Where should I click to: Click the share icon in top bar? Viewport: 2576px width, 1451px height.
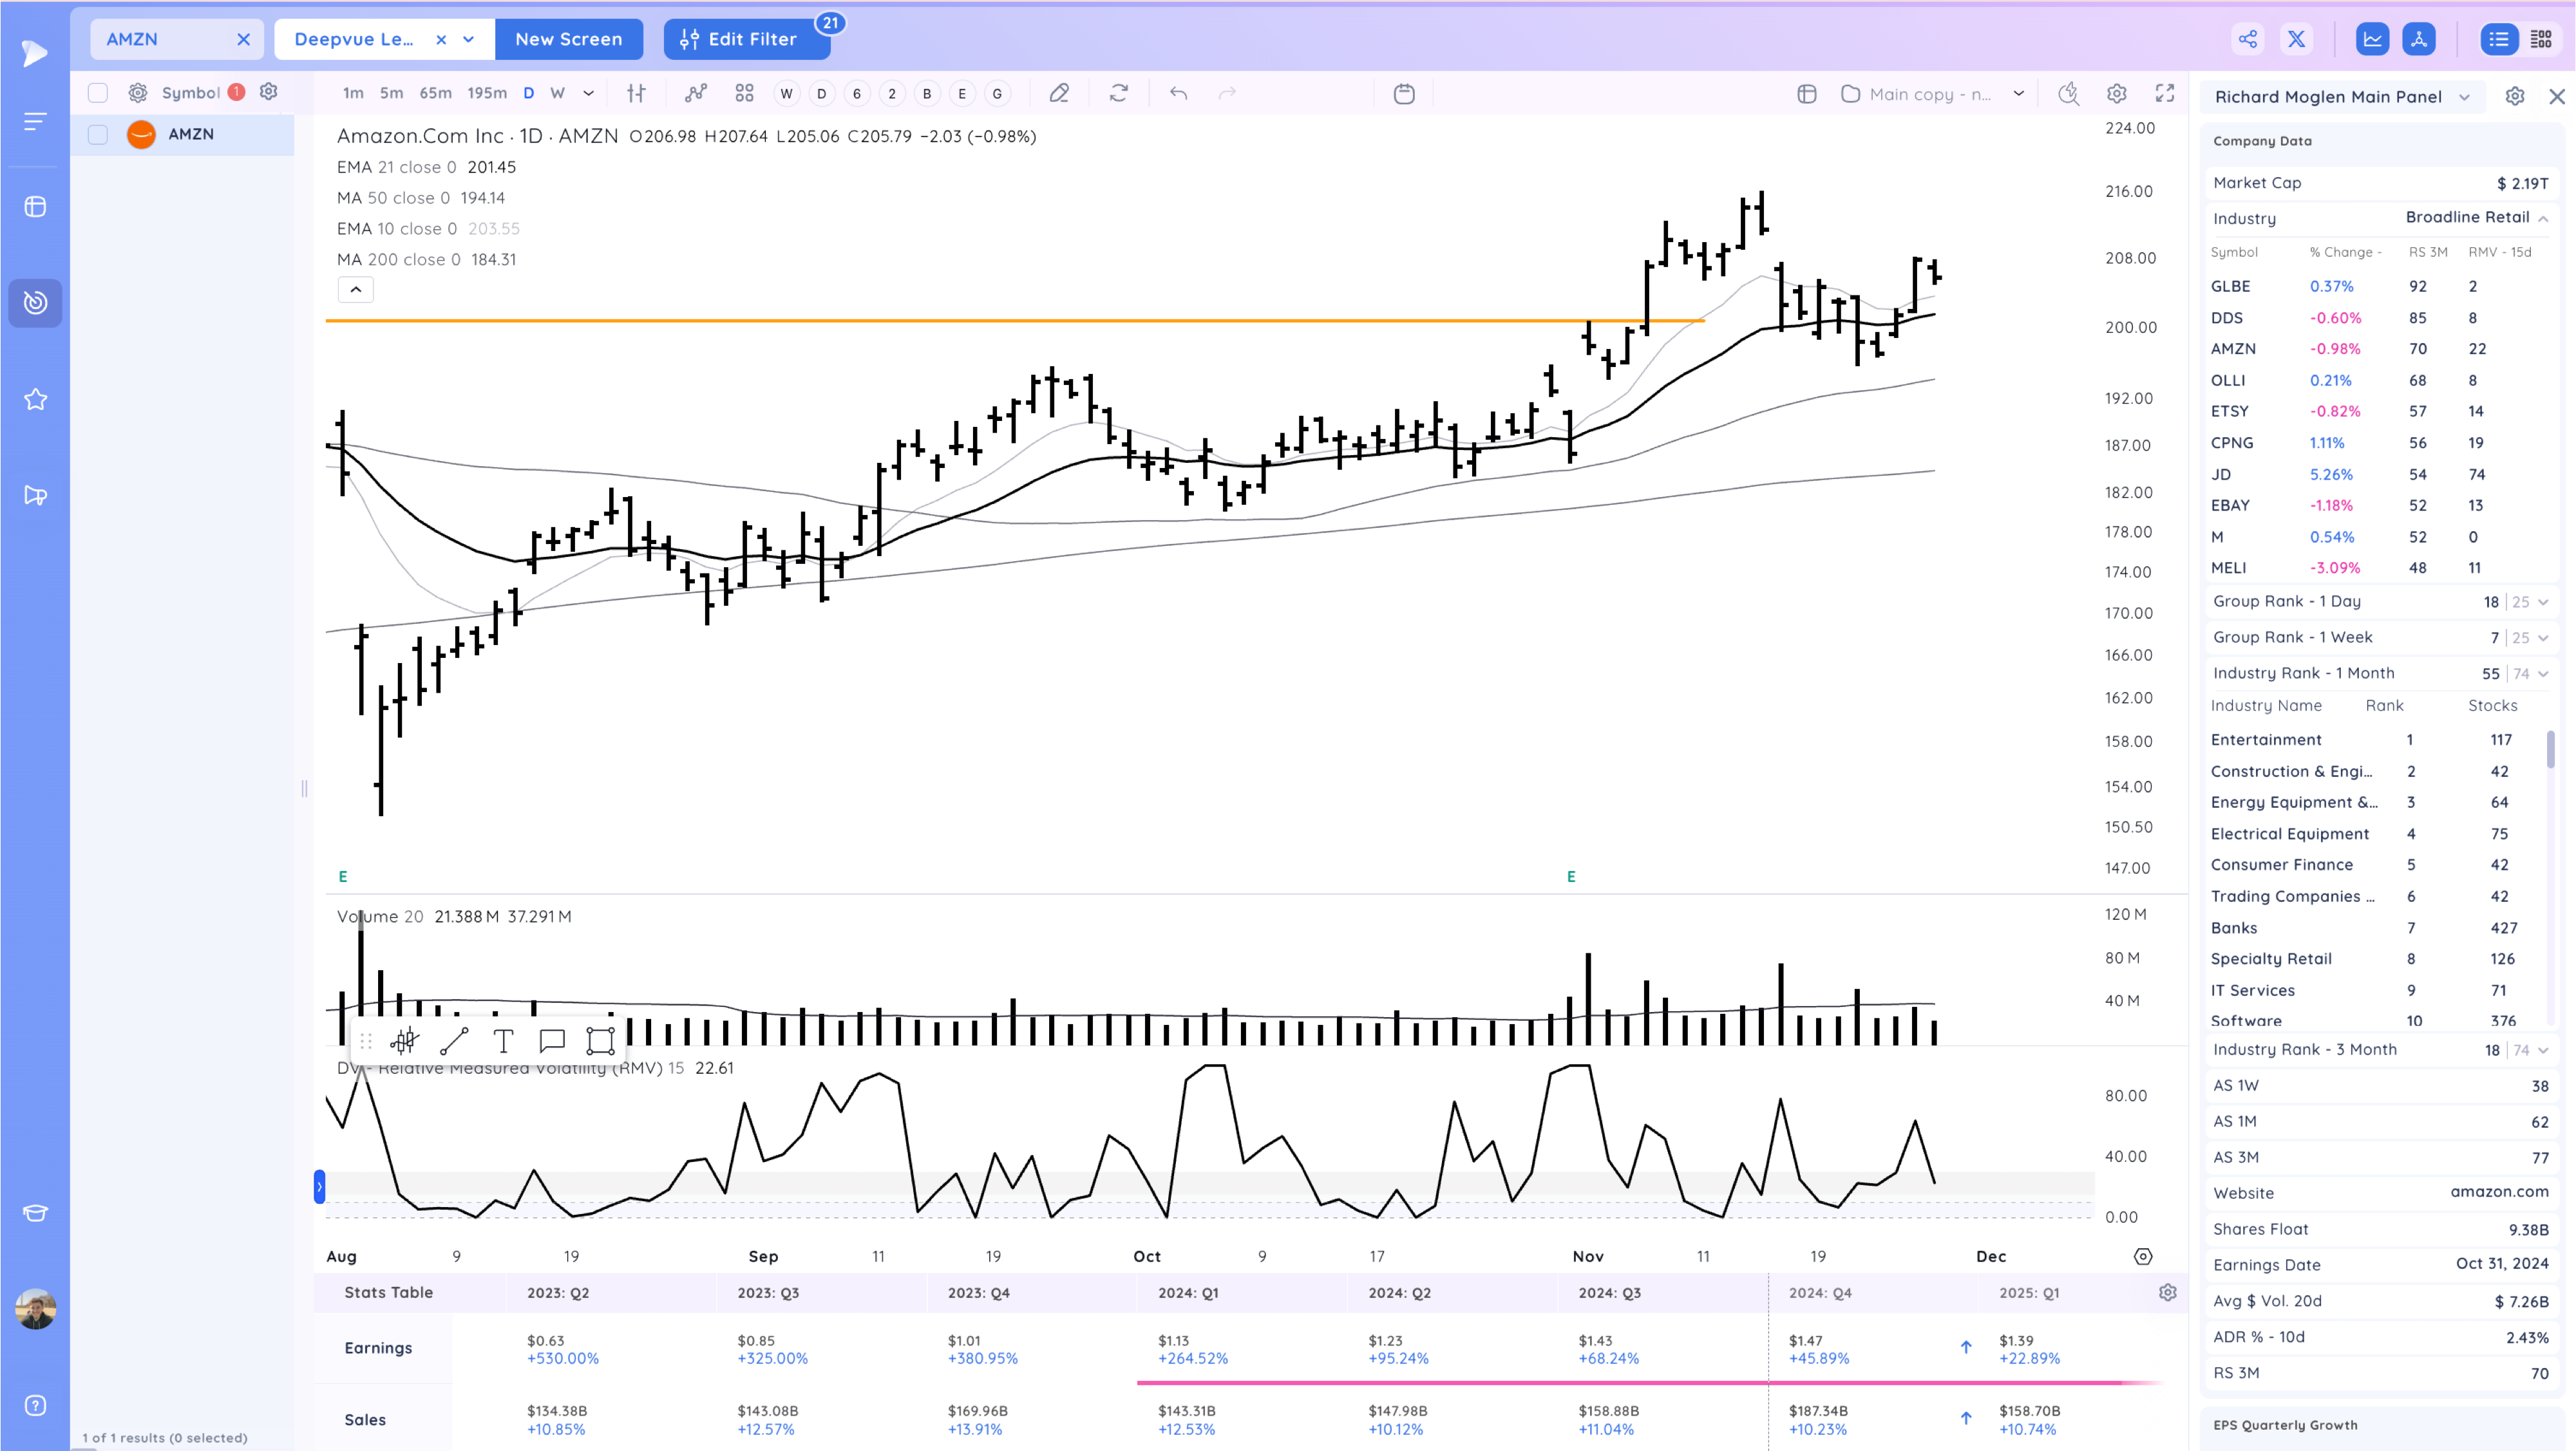coord(2248,39)
